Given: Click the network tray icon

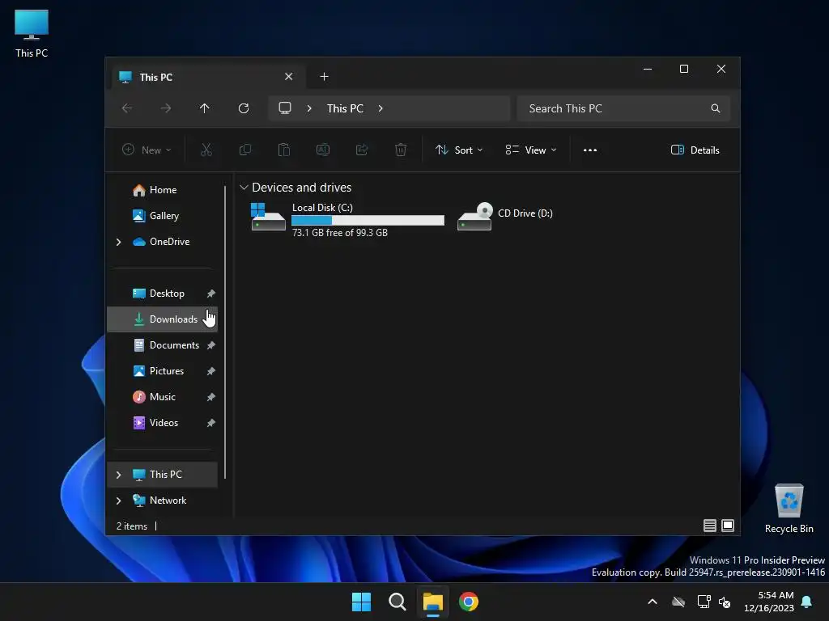Looking at the screenshot, I should (704, 602).
